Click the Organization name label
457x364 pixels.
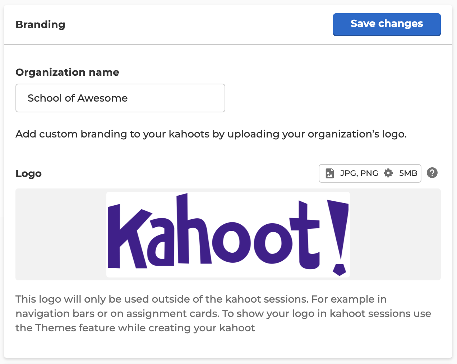click(x=68, y=72)
